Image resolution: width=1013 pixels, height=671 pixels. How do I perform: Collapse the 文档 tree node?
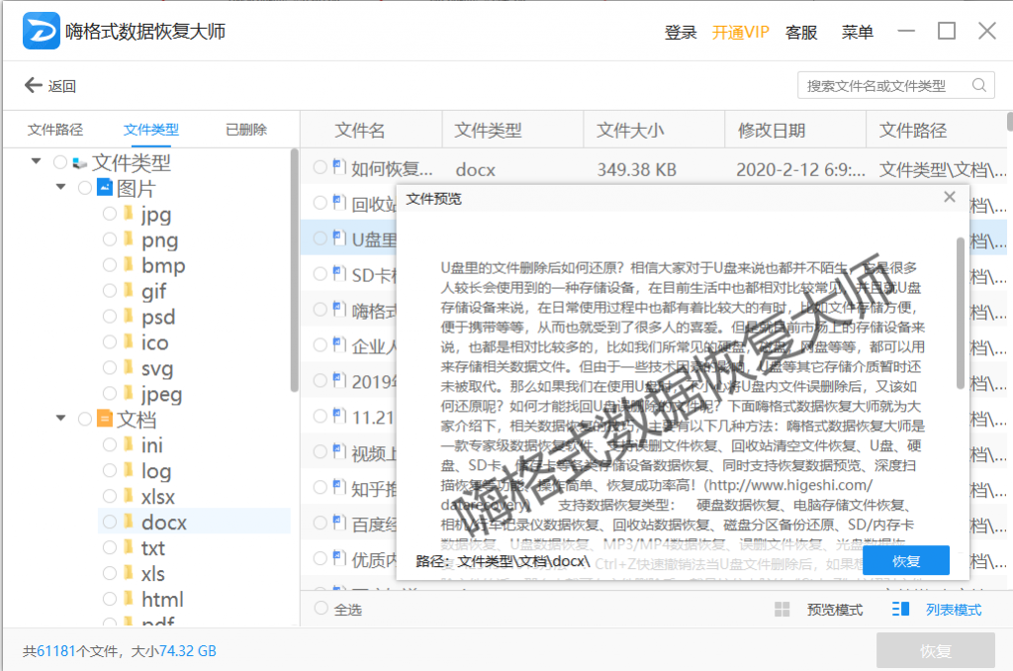60,418
